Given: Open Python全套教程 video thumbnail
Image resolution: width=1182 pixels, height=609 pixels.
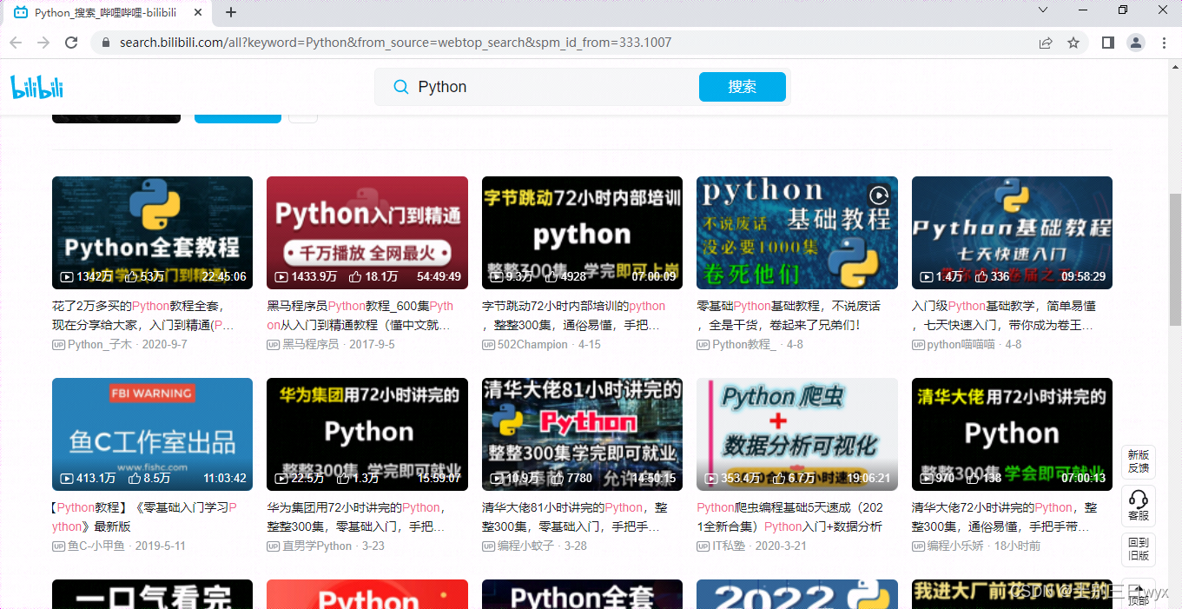Looking at the screenshot, I should [152, 233].
